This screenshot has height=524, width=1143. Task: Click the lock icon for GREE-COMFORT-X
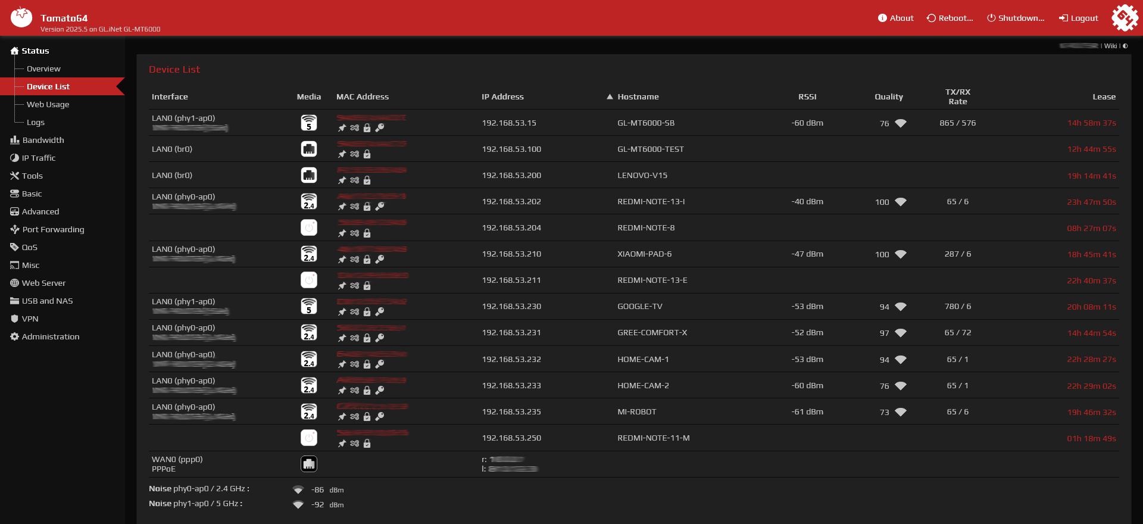367,338
